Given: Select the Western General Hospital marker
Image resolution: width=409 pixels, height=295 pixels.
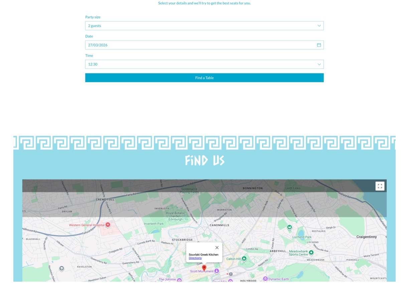Looking at the screenshot, I should (108, 225).
